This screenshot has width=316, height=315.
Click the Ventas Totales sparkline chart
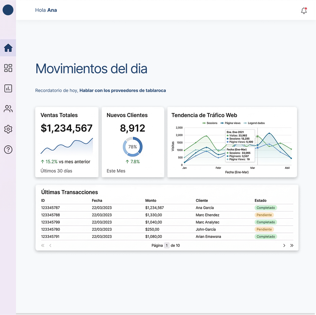67,146
